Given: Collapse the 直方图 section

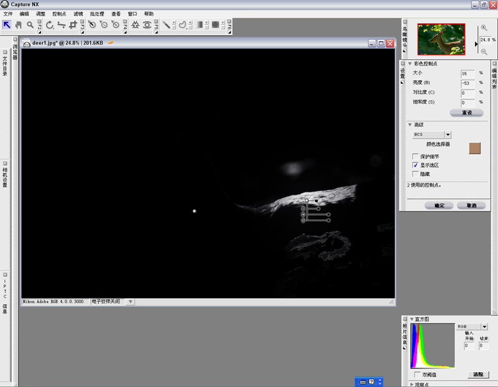Looking at the screenshot, I should (411, 319).
